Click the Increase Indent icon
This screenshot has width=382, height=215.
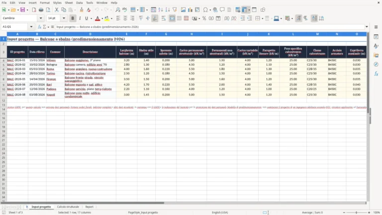click(243, 18)
